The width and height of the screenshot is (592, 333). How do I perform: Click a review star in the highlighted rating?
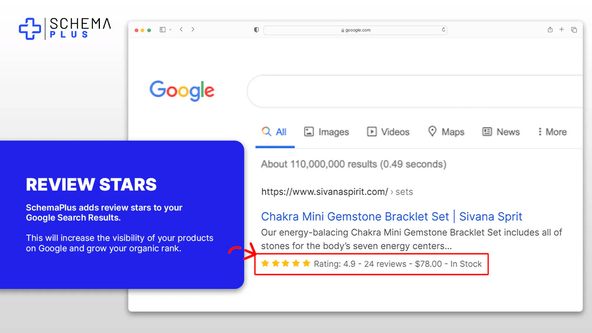[x=275, y=263]
